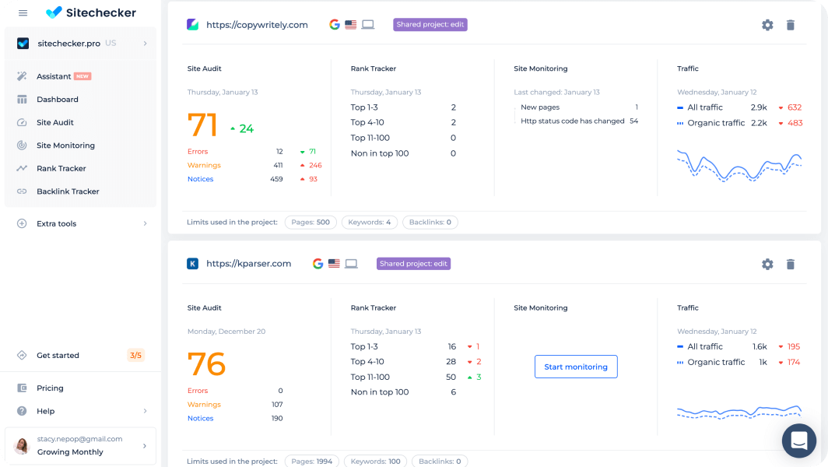Click the desktop device icon for kparser.com

click(351, 264)
